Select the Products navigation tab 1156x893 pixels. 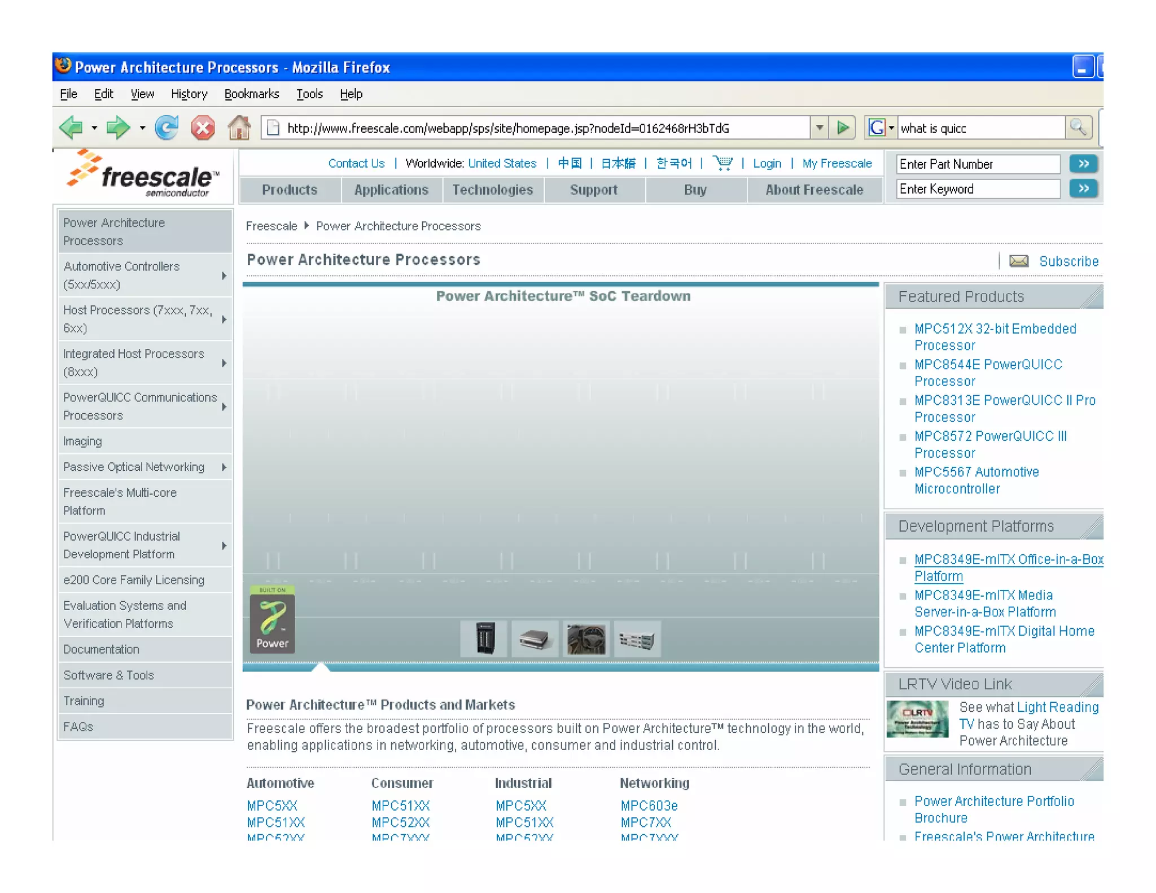(x=290, y=190)
